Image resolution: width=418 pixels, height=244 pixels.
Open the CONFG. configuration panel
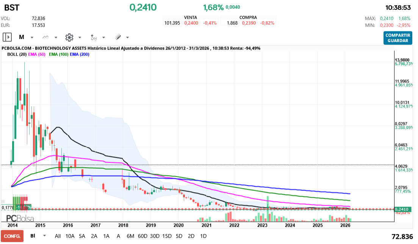pos(13,236)
